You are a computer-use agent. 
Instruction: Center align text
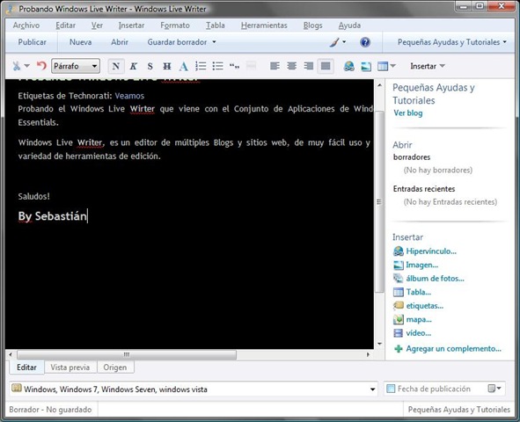coord(291,66)
